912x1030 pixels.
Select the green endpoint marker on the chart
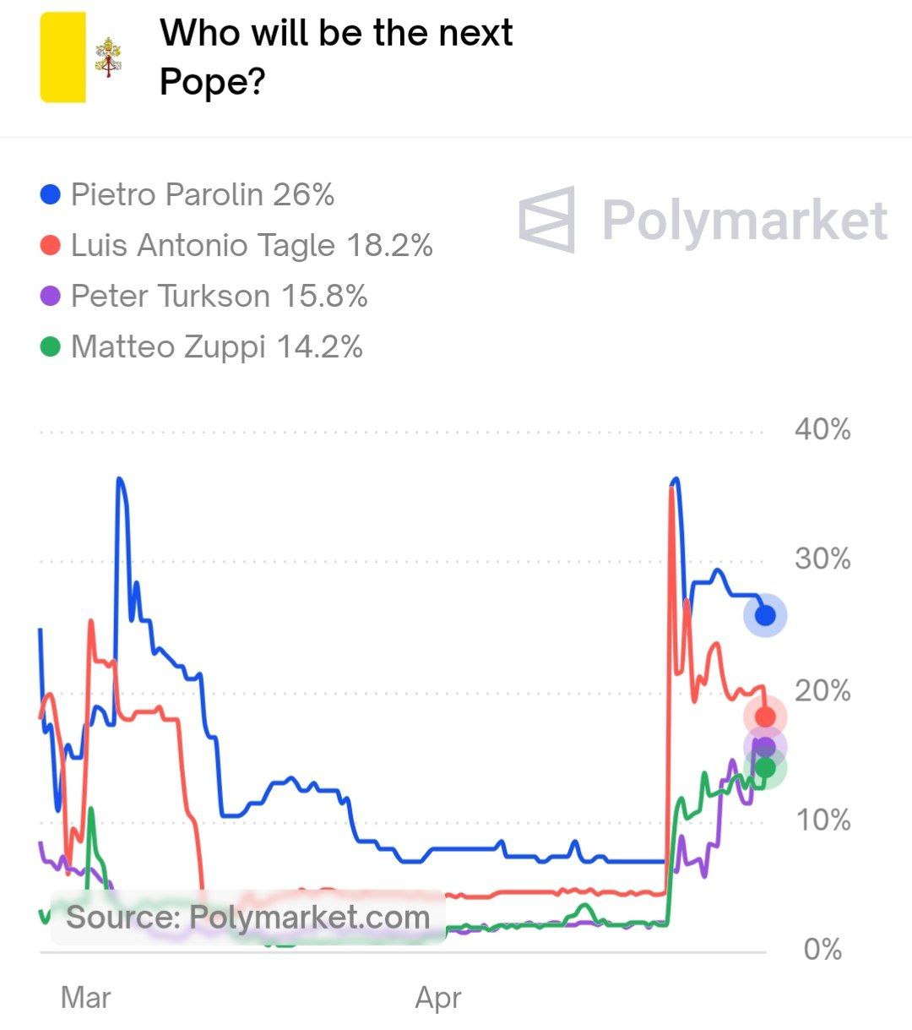click(x=765, y=768)
